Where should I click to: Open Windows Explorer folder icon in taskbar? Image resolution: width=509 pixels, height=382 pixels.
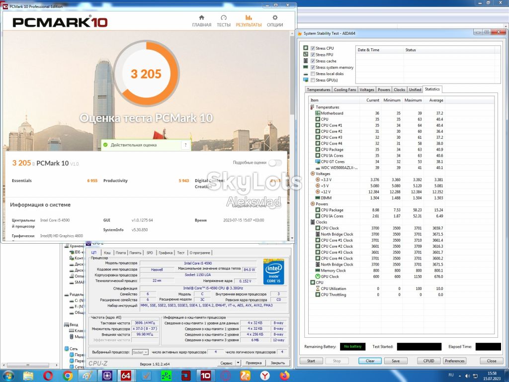28,376
